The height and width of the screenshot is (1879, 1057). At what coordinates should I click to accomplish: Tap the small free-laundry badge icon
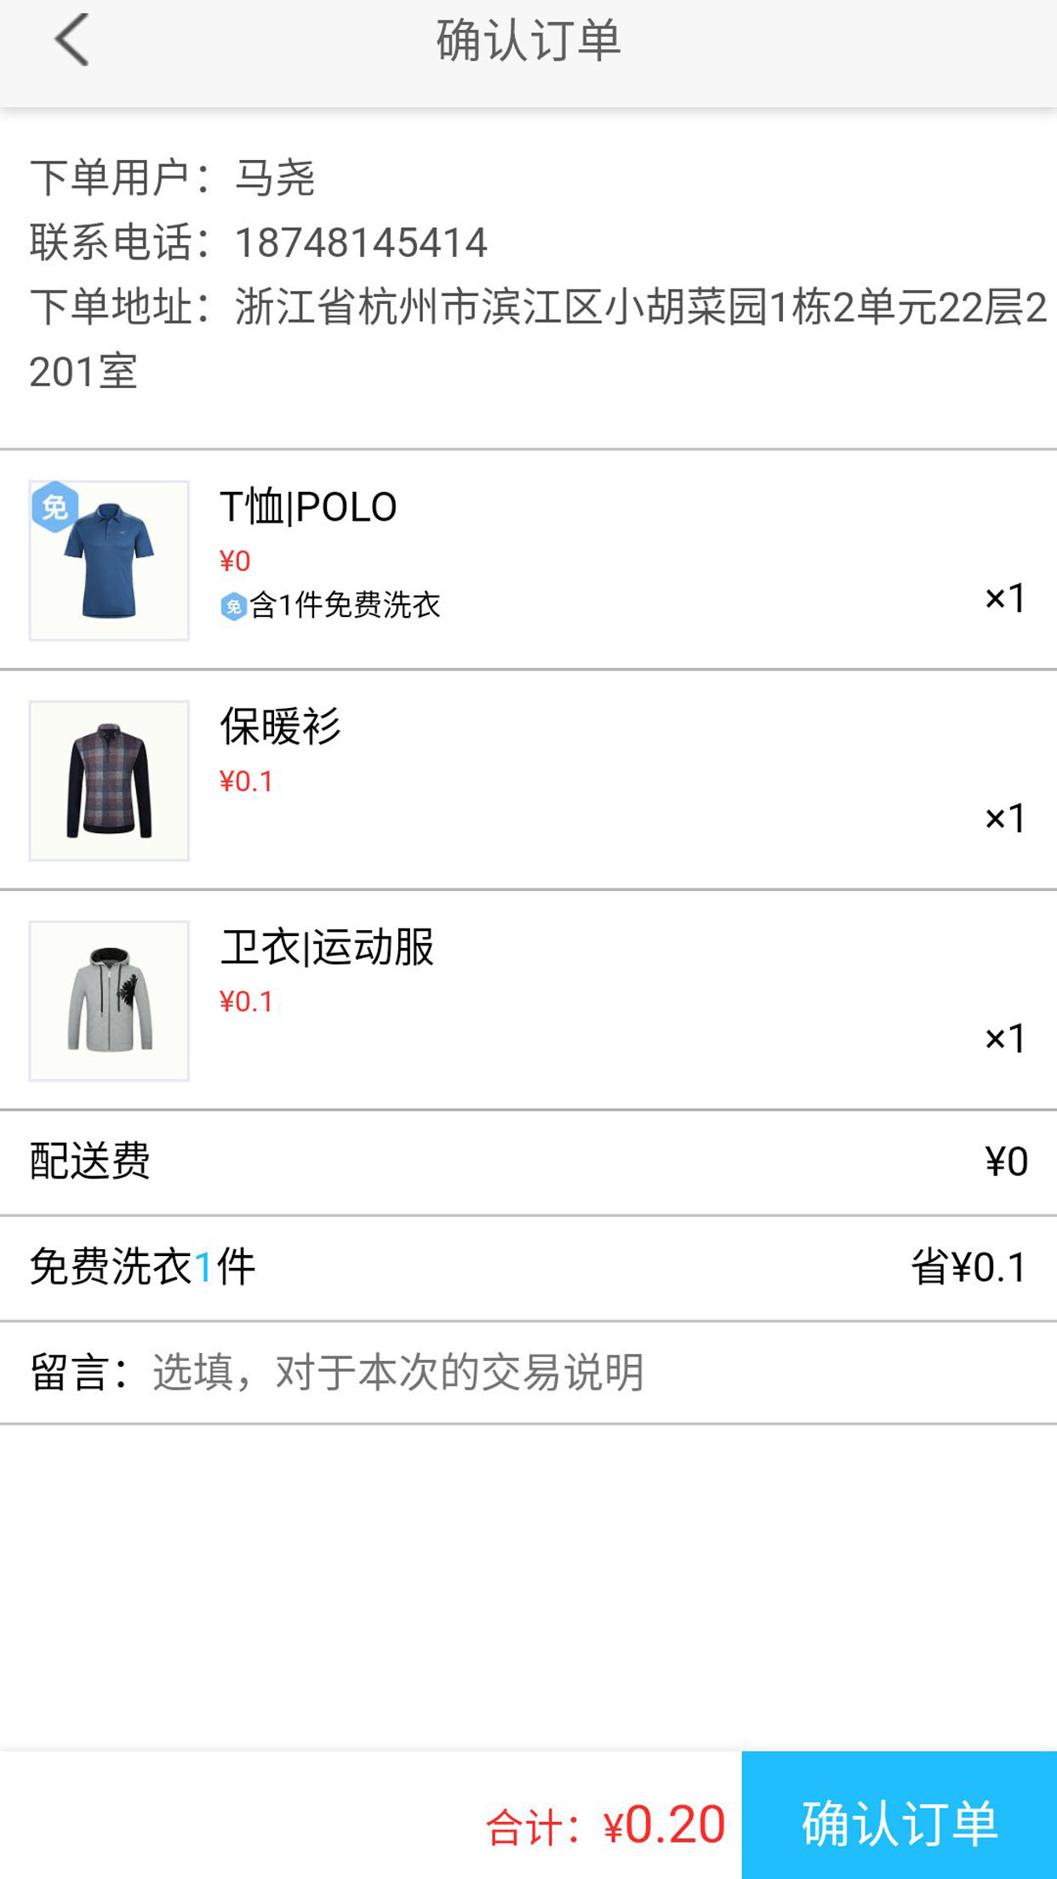pyautogui.click(x=233, y=607)
